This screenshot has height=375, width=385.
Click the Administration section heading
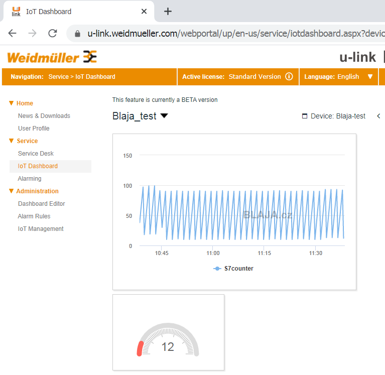tap(37, 191)
